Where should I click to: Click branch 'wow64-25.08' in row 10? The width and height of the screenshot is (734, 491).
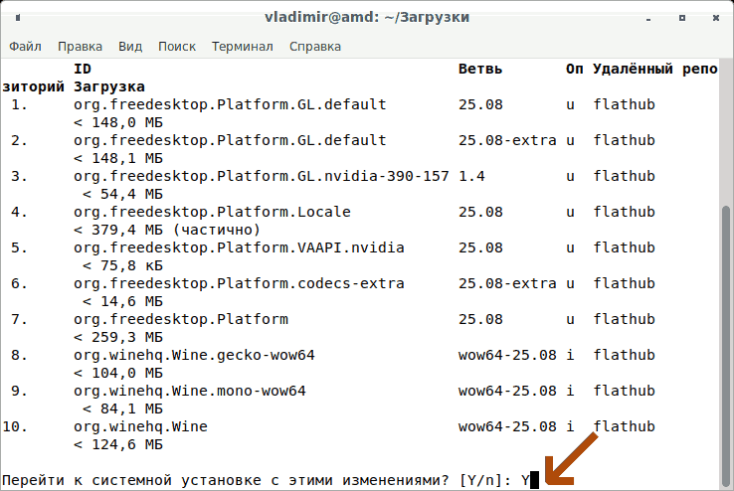pyautogui.click(x=507, y=427)
